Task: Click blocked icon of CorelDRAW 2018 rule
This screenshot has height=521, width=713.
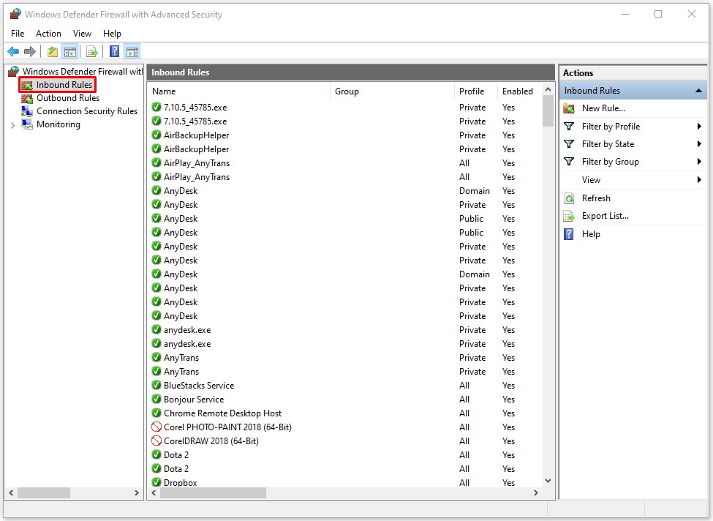Action: click(156, 441)
